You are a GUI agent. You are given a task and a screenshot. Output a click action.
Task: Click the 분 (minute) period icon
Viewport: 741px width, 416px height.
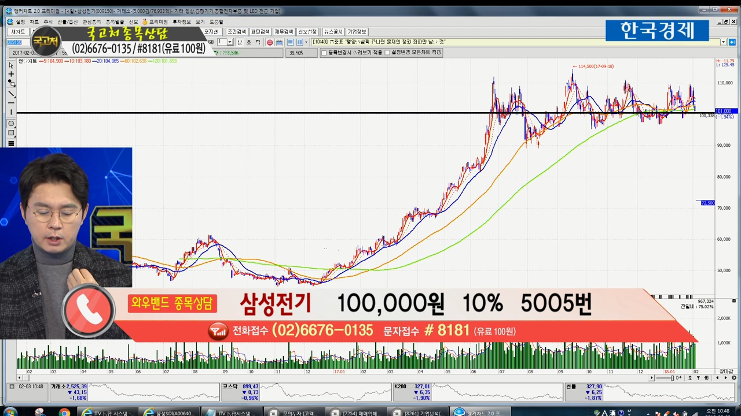tap(240, 42)
